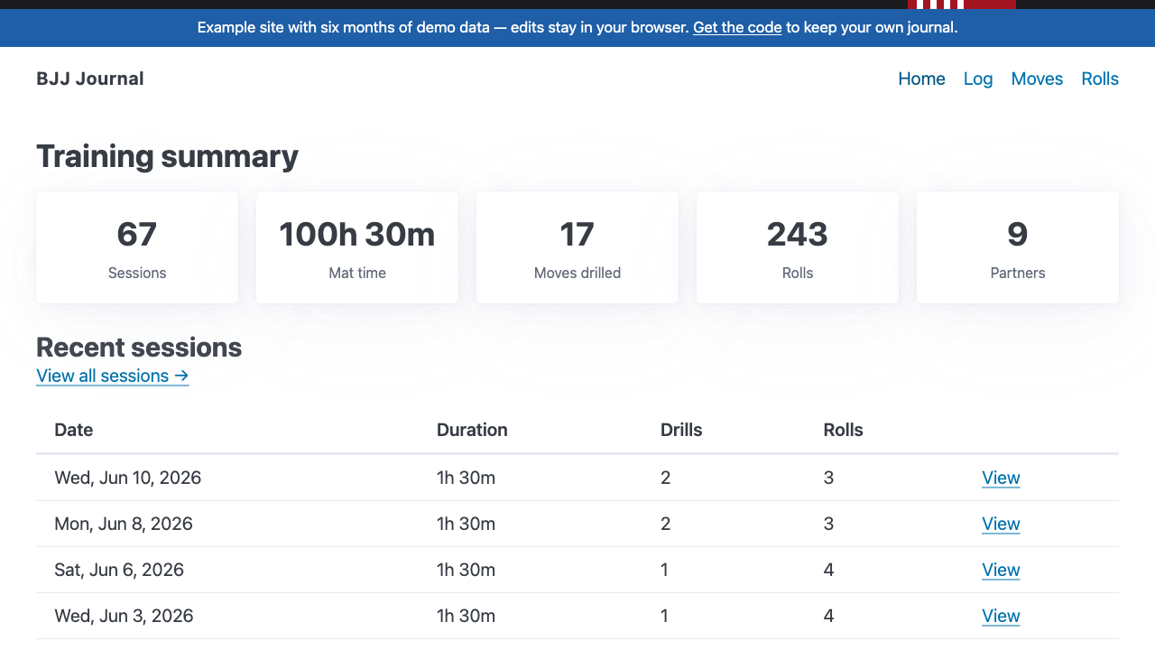
Task: Click the date Wed, Jun 3, 2026
Action: [x=124, y=616]
